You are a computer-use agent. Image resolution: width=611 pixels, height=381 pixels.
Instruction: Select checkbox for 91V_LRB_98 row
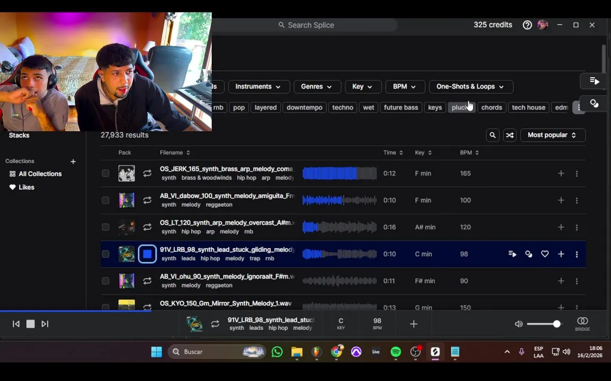(106, 254)
